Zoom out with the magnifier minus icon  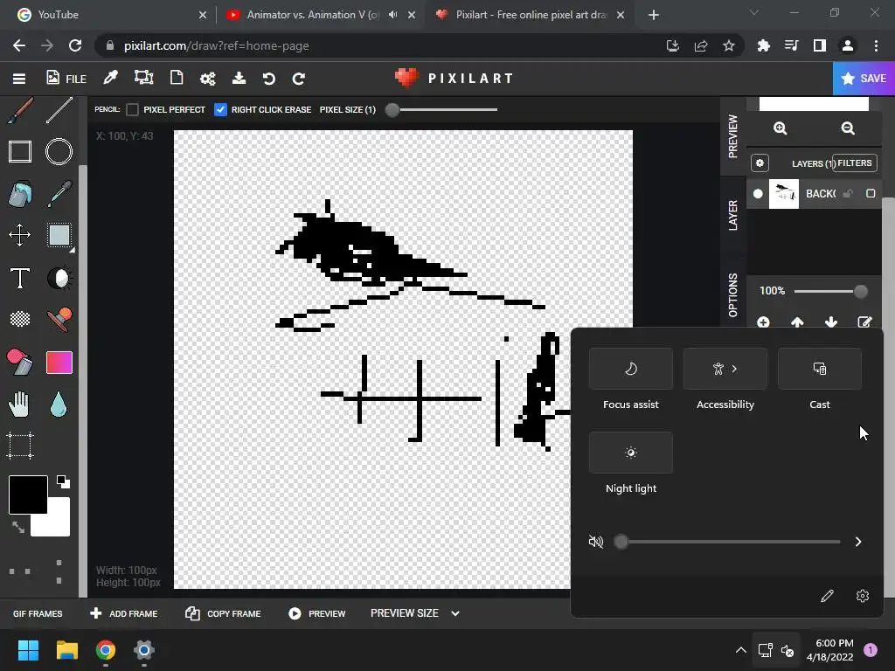click(x=848, y=128)
